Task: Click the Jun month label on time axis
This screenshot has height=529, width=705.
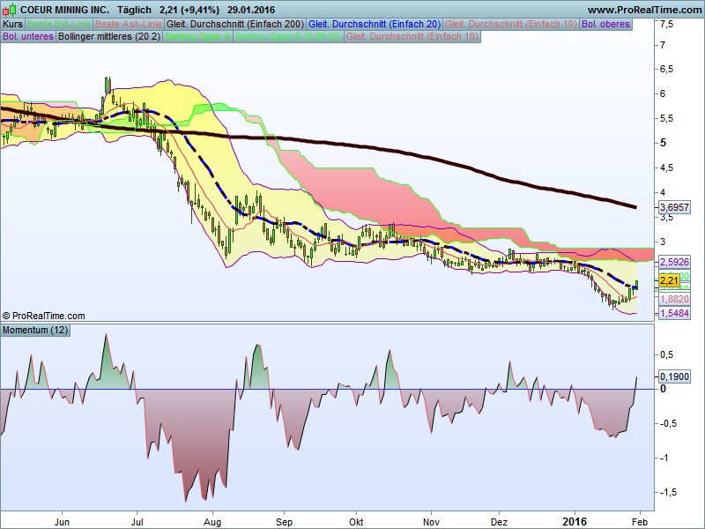Action: (x=62, y=522)
